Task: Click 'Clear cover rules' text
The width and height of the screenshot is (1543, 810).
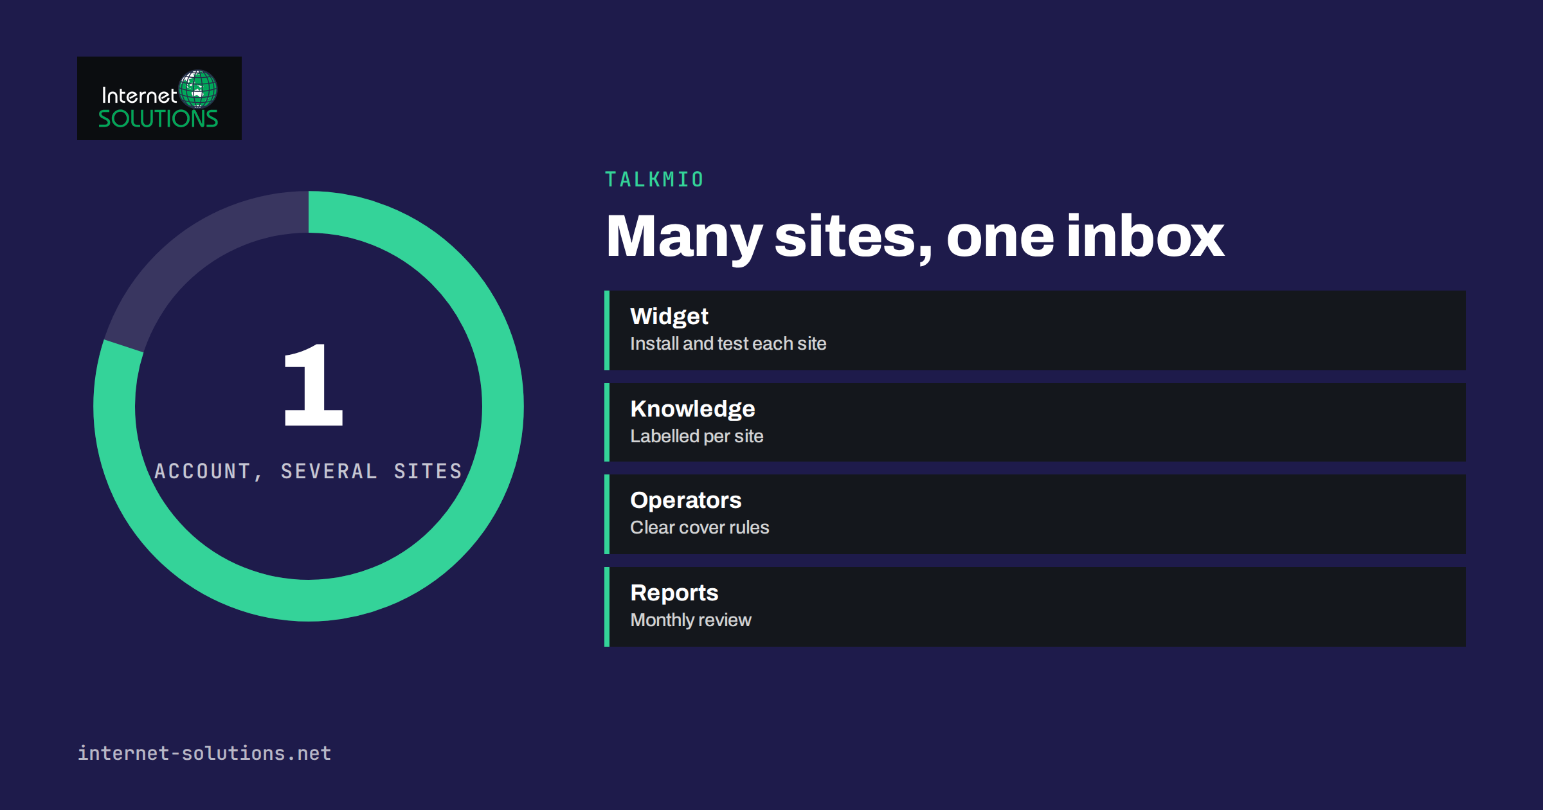Action: [699, 528]
